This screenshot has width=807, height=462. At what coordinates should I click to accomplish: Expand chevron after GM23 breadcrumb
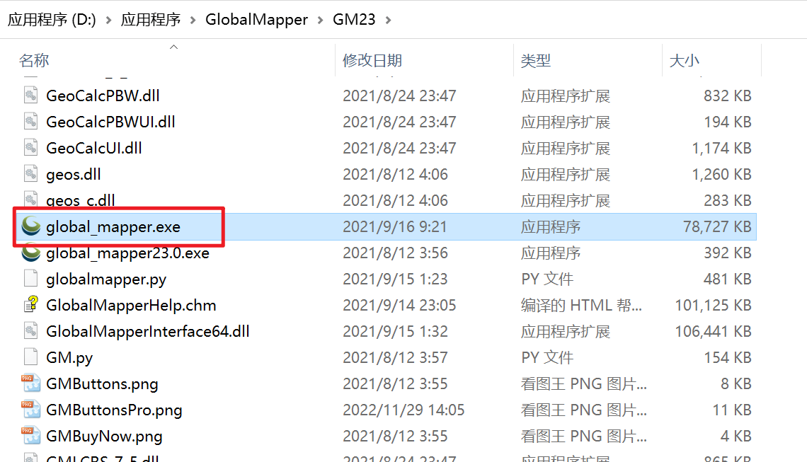[389, 20]
